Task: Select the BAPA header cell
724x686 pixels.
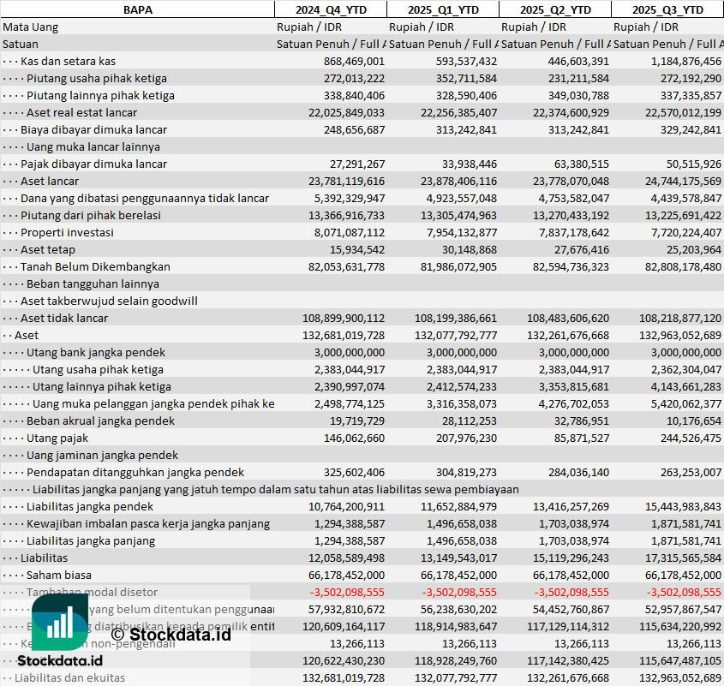Action: point(137,9)
